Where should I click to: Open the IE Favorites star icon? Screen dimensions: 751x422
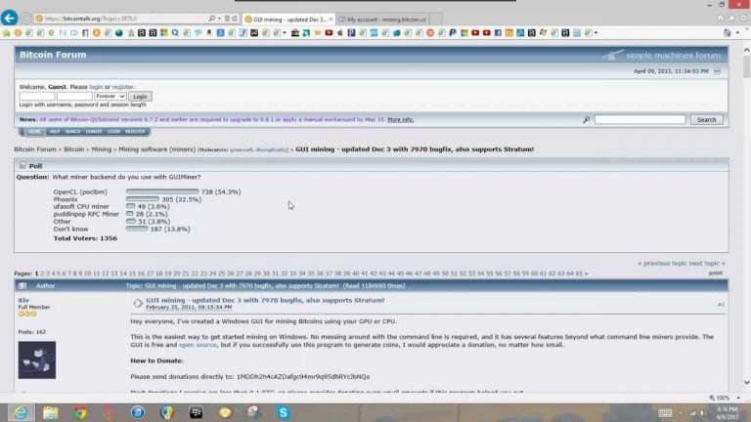pyautogui.click(x=731, y=19)
